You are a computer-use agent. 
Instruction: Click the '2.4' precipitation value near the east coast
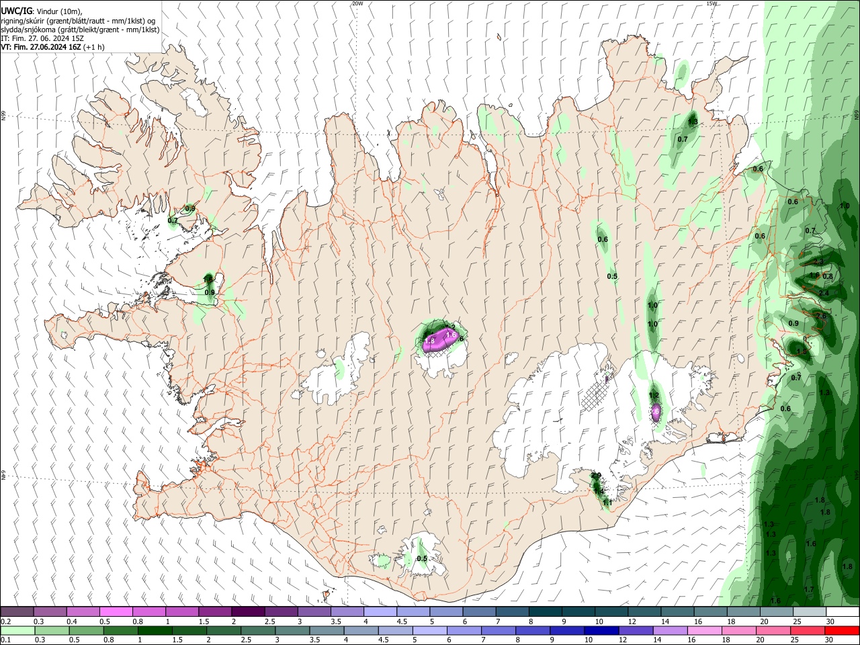pyautogui.click(x=824, y=293)
